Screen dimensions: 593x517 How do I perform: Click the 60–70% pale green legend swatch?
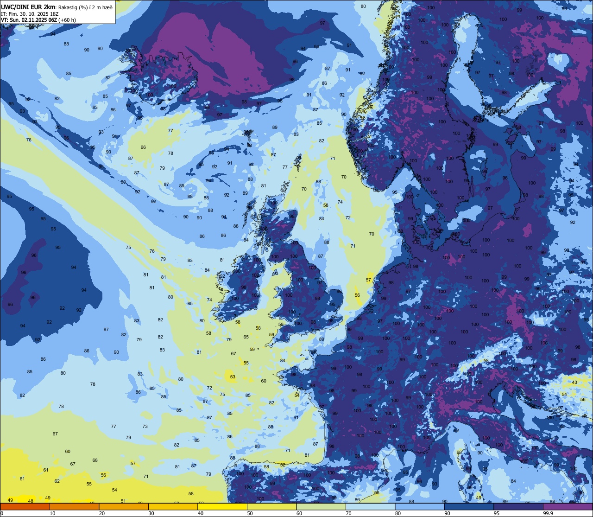point(321,506)
